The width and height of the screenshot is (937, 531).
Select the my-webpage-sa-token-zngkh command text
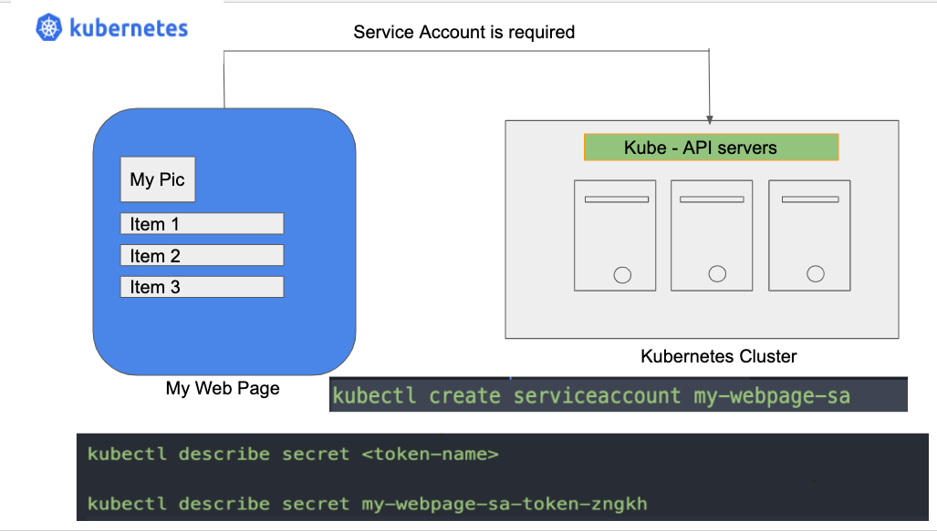[x=367, y=504]
